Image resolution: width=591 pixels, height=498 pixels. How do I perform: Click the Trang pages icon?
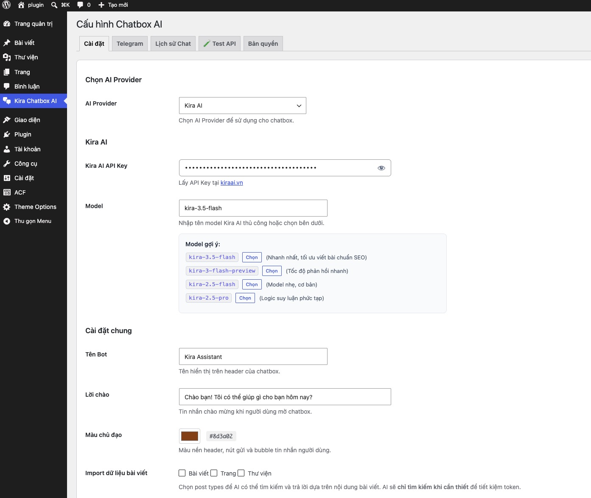7,72
